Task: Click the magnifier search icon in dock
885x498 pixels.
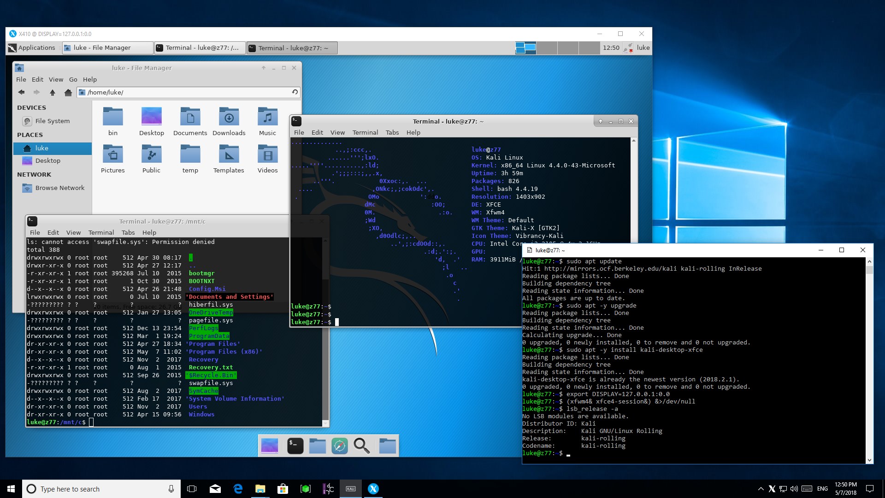Action: coord(362,446)
